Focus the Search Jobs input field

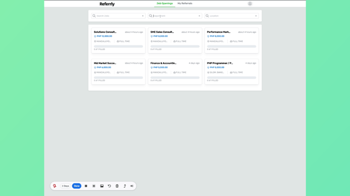(x=118, y=16)
